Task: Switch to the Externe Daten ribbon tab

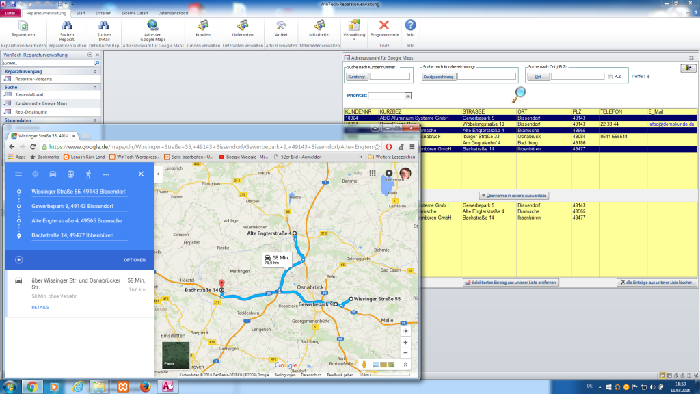Action: pyautogui.click(x=135, y=12)
